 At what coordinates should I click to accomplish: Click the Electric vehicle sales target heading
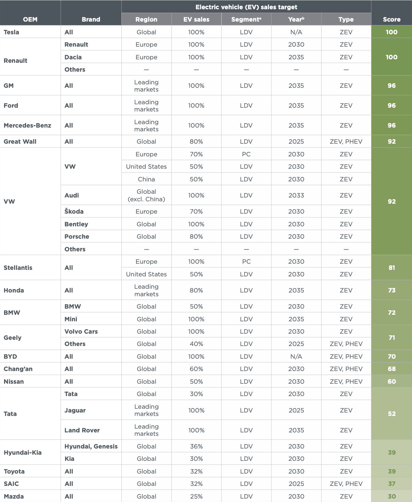pos(246,7)
